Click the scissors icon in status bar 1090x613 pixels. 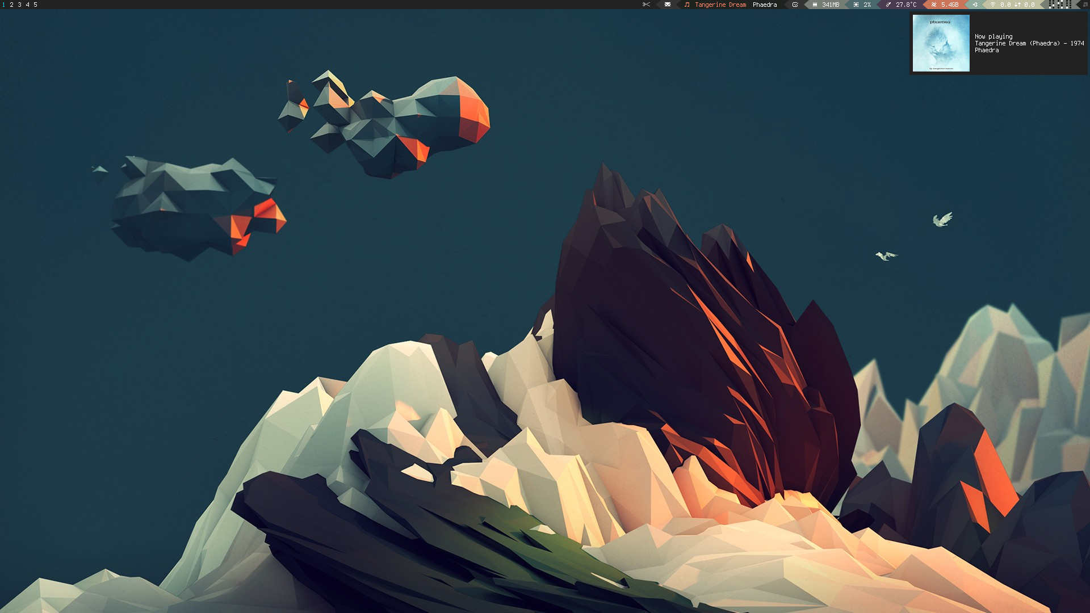click(646, 5)
